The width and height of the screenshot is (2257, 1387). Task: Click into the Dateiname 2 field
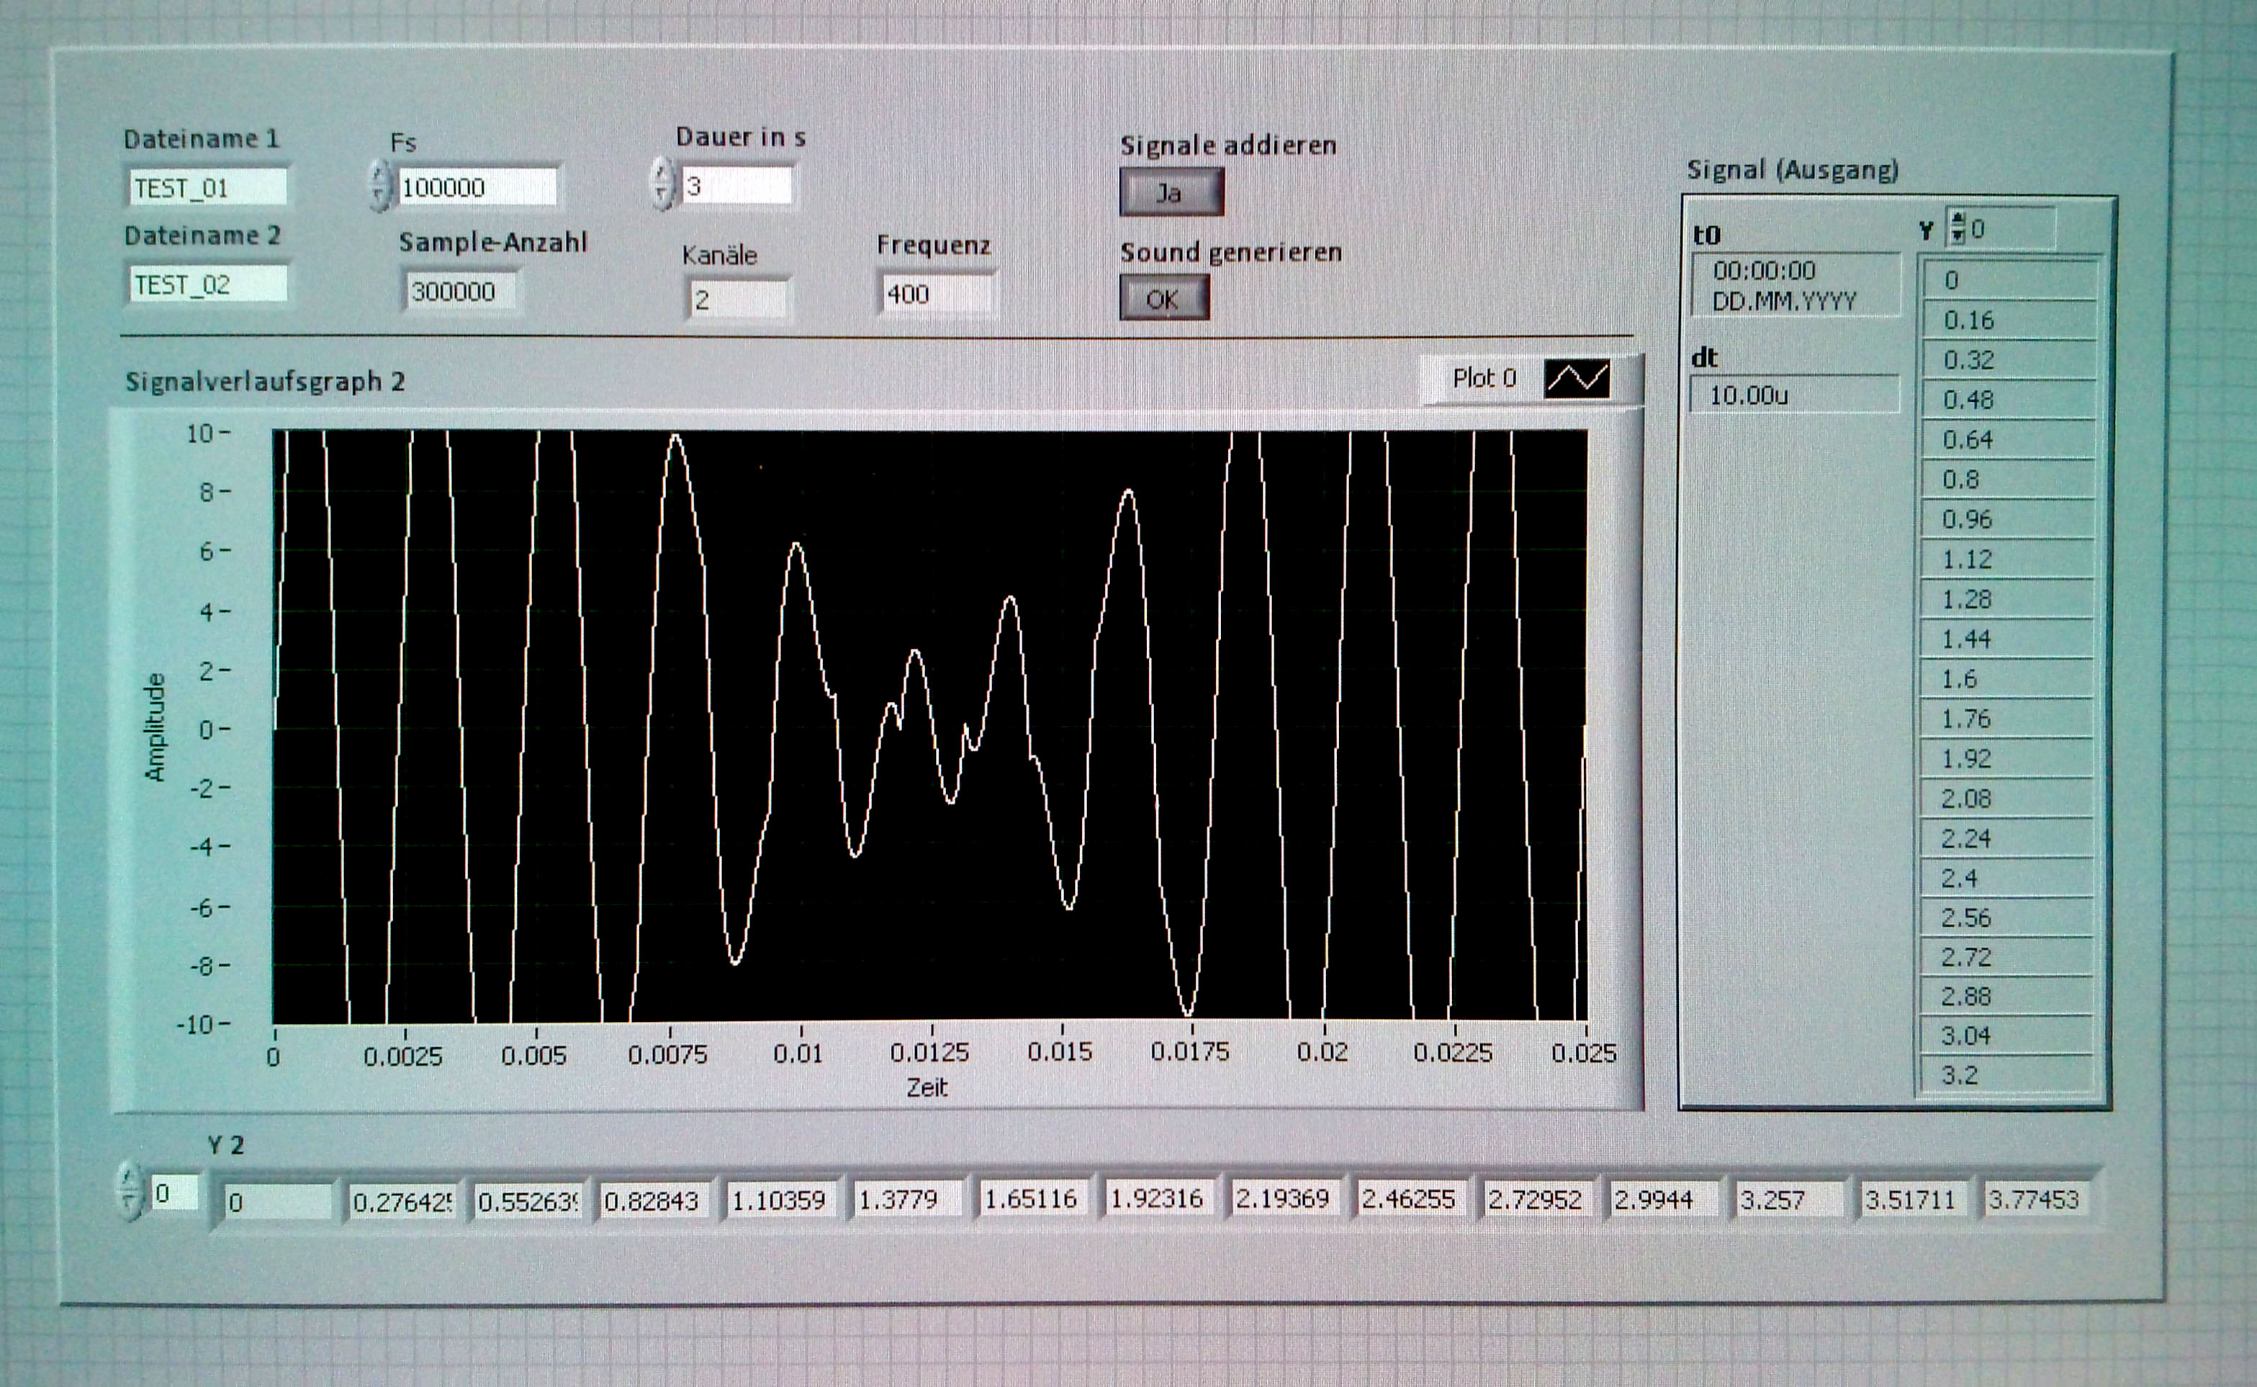[207, 284]
